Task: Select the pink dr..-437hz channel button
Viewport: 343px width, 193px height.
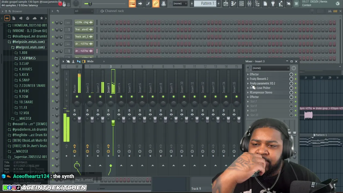Action: coord(84,51)
